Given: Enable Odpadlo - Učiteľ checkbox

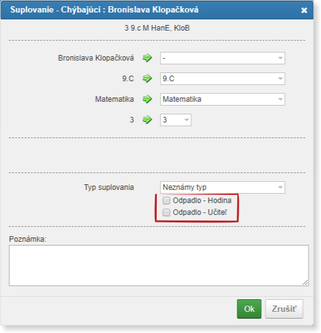Looking at the screenshot, I should coord(166,212).
